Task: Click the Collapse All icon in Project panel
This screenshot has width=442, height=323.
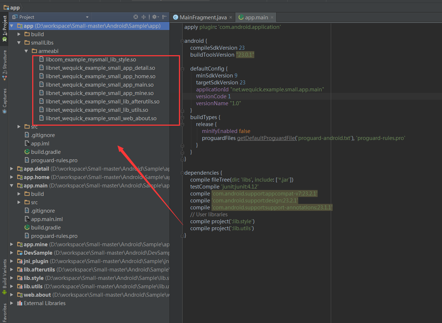Action: coord(144,17)
